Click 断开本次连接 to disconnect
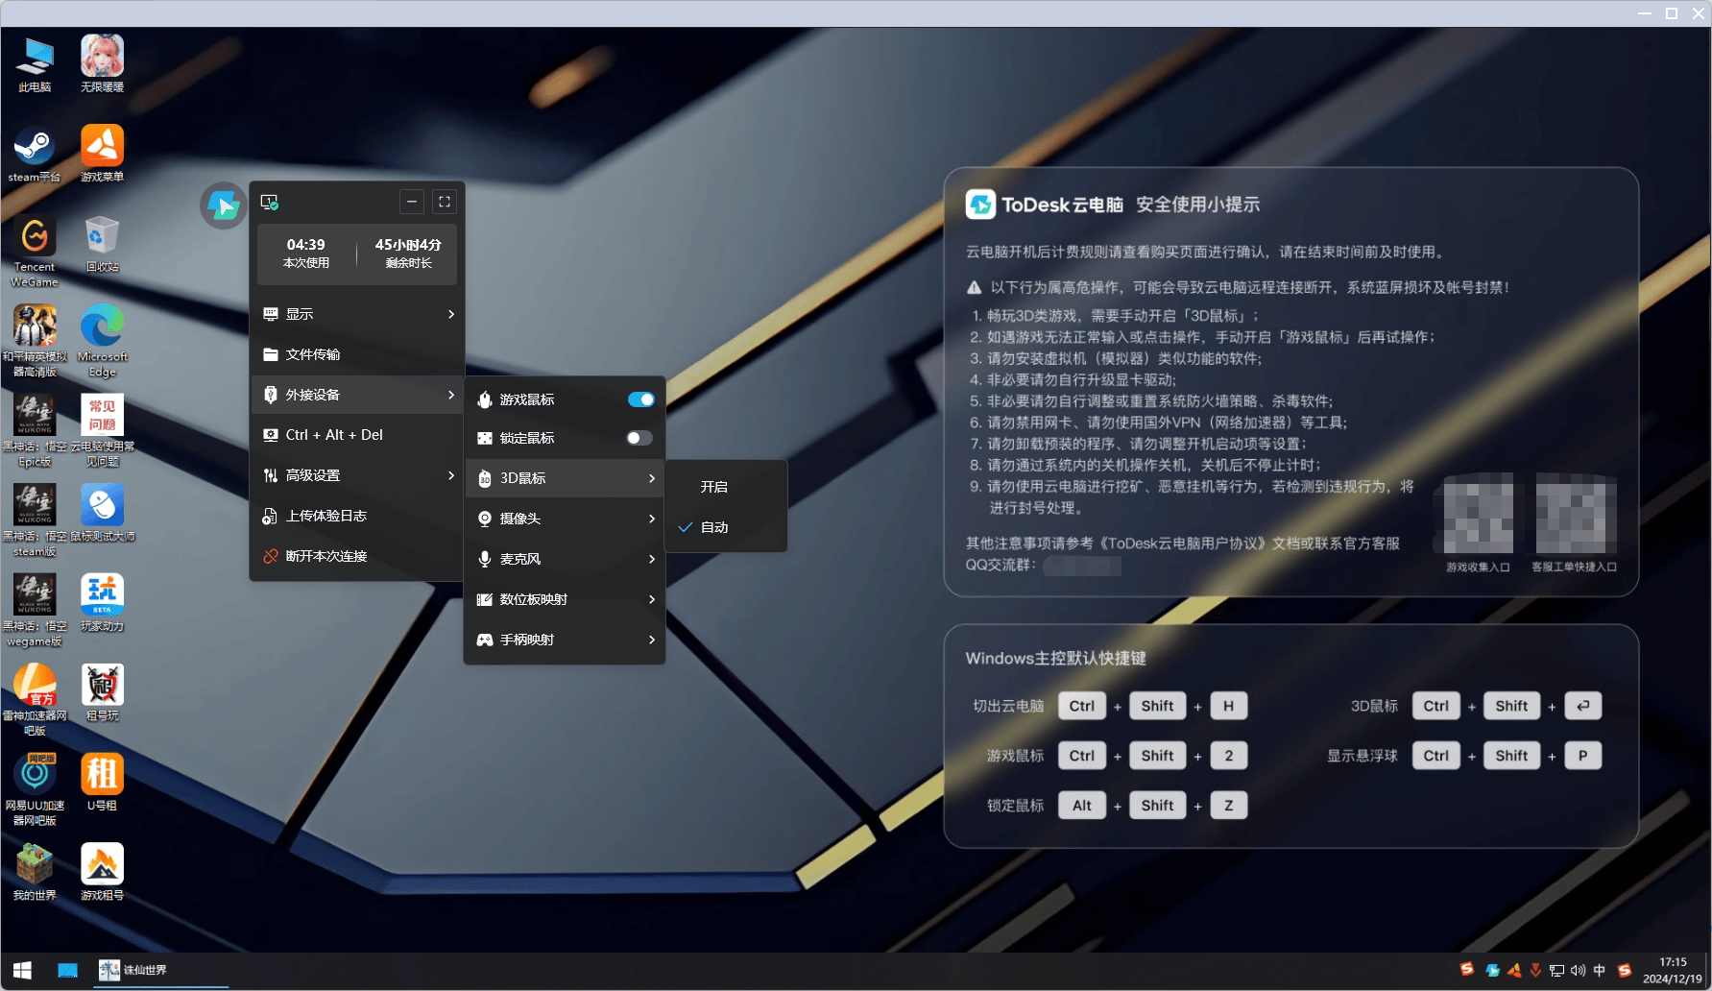The image size is (1712, 991). (357, 556)
